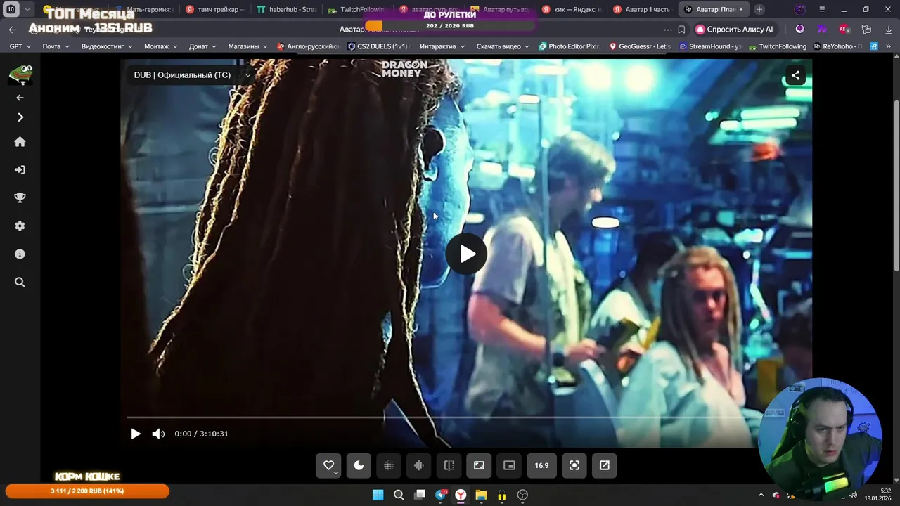Enable picture-in-picture mode button

tap(509, 465)
